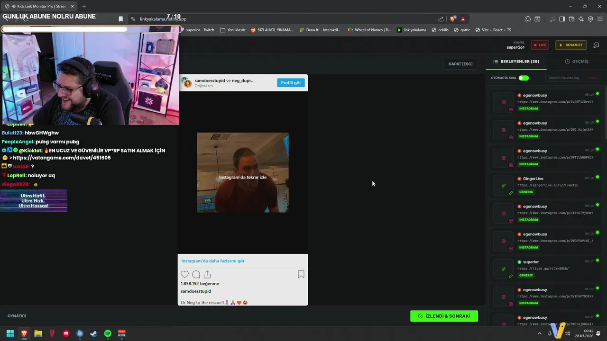Click the link thumbnail for superior livad.gg entry
This screenshot has width=607, height=341.
tap(504, 269)
